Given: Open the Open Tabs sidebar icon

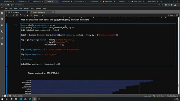Looking at the screenshot, I should point(2,38).
